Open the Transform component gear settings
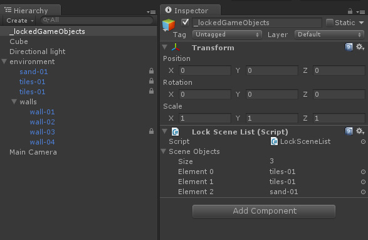 click(360, 47)
